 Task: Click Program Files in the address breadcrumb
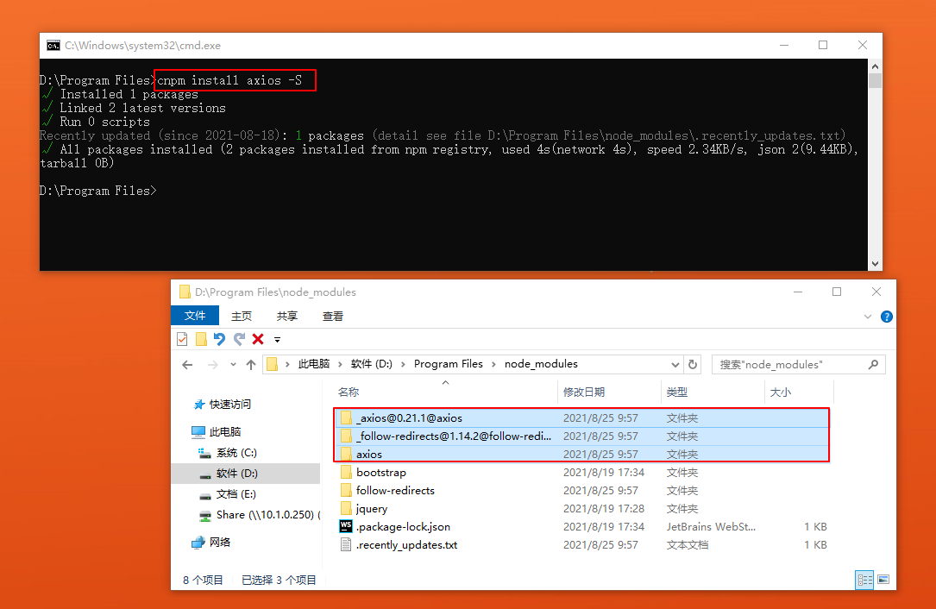[x=449, y=364]
